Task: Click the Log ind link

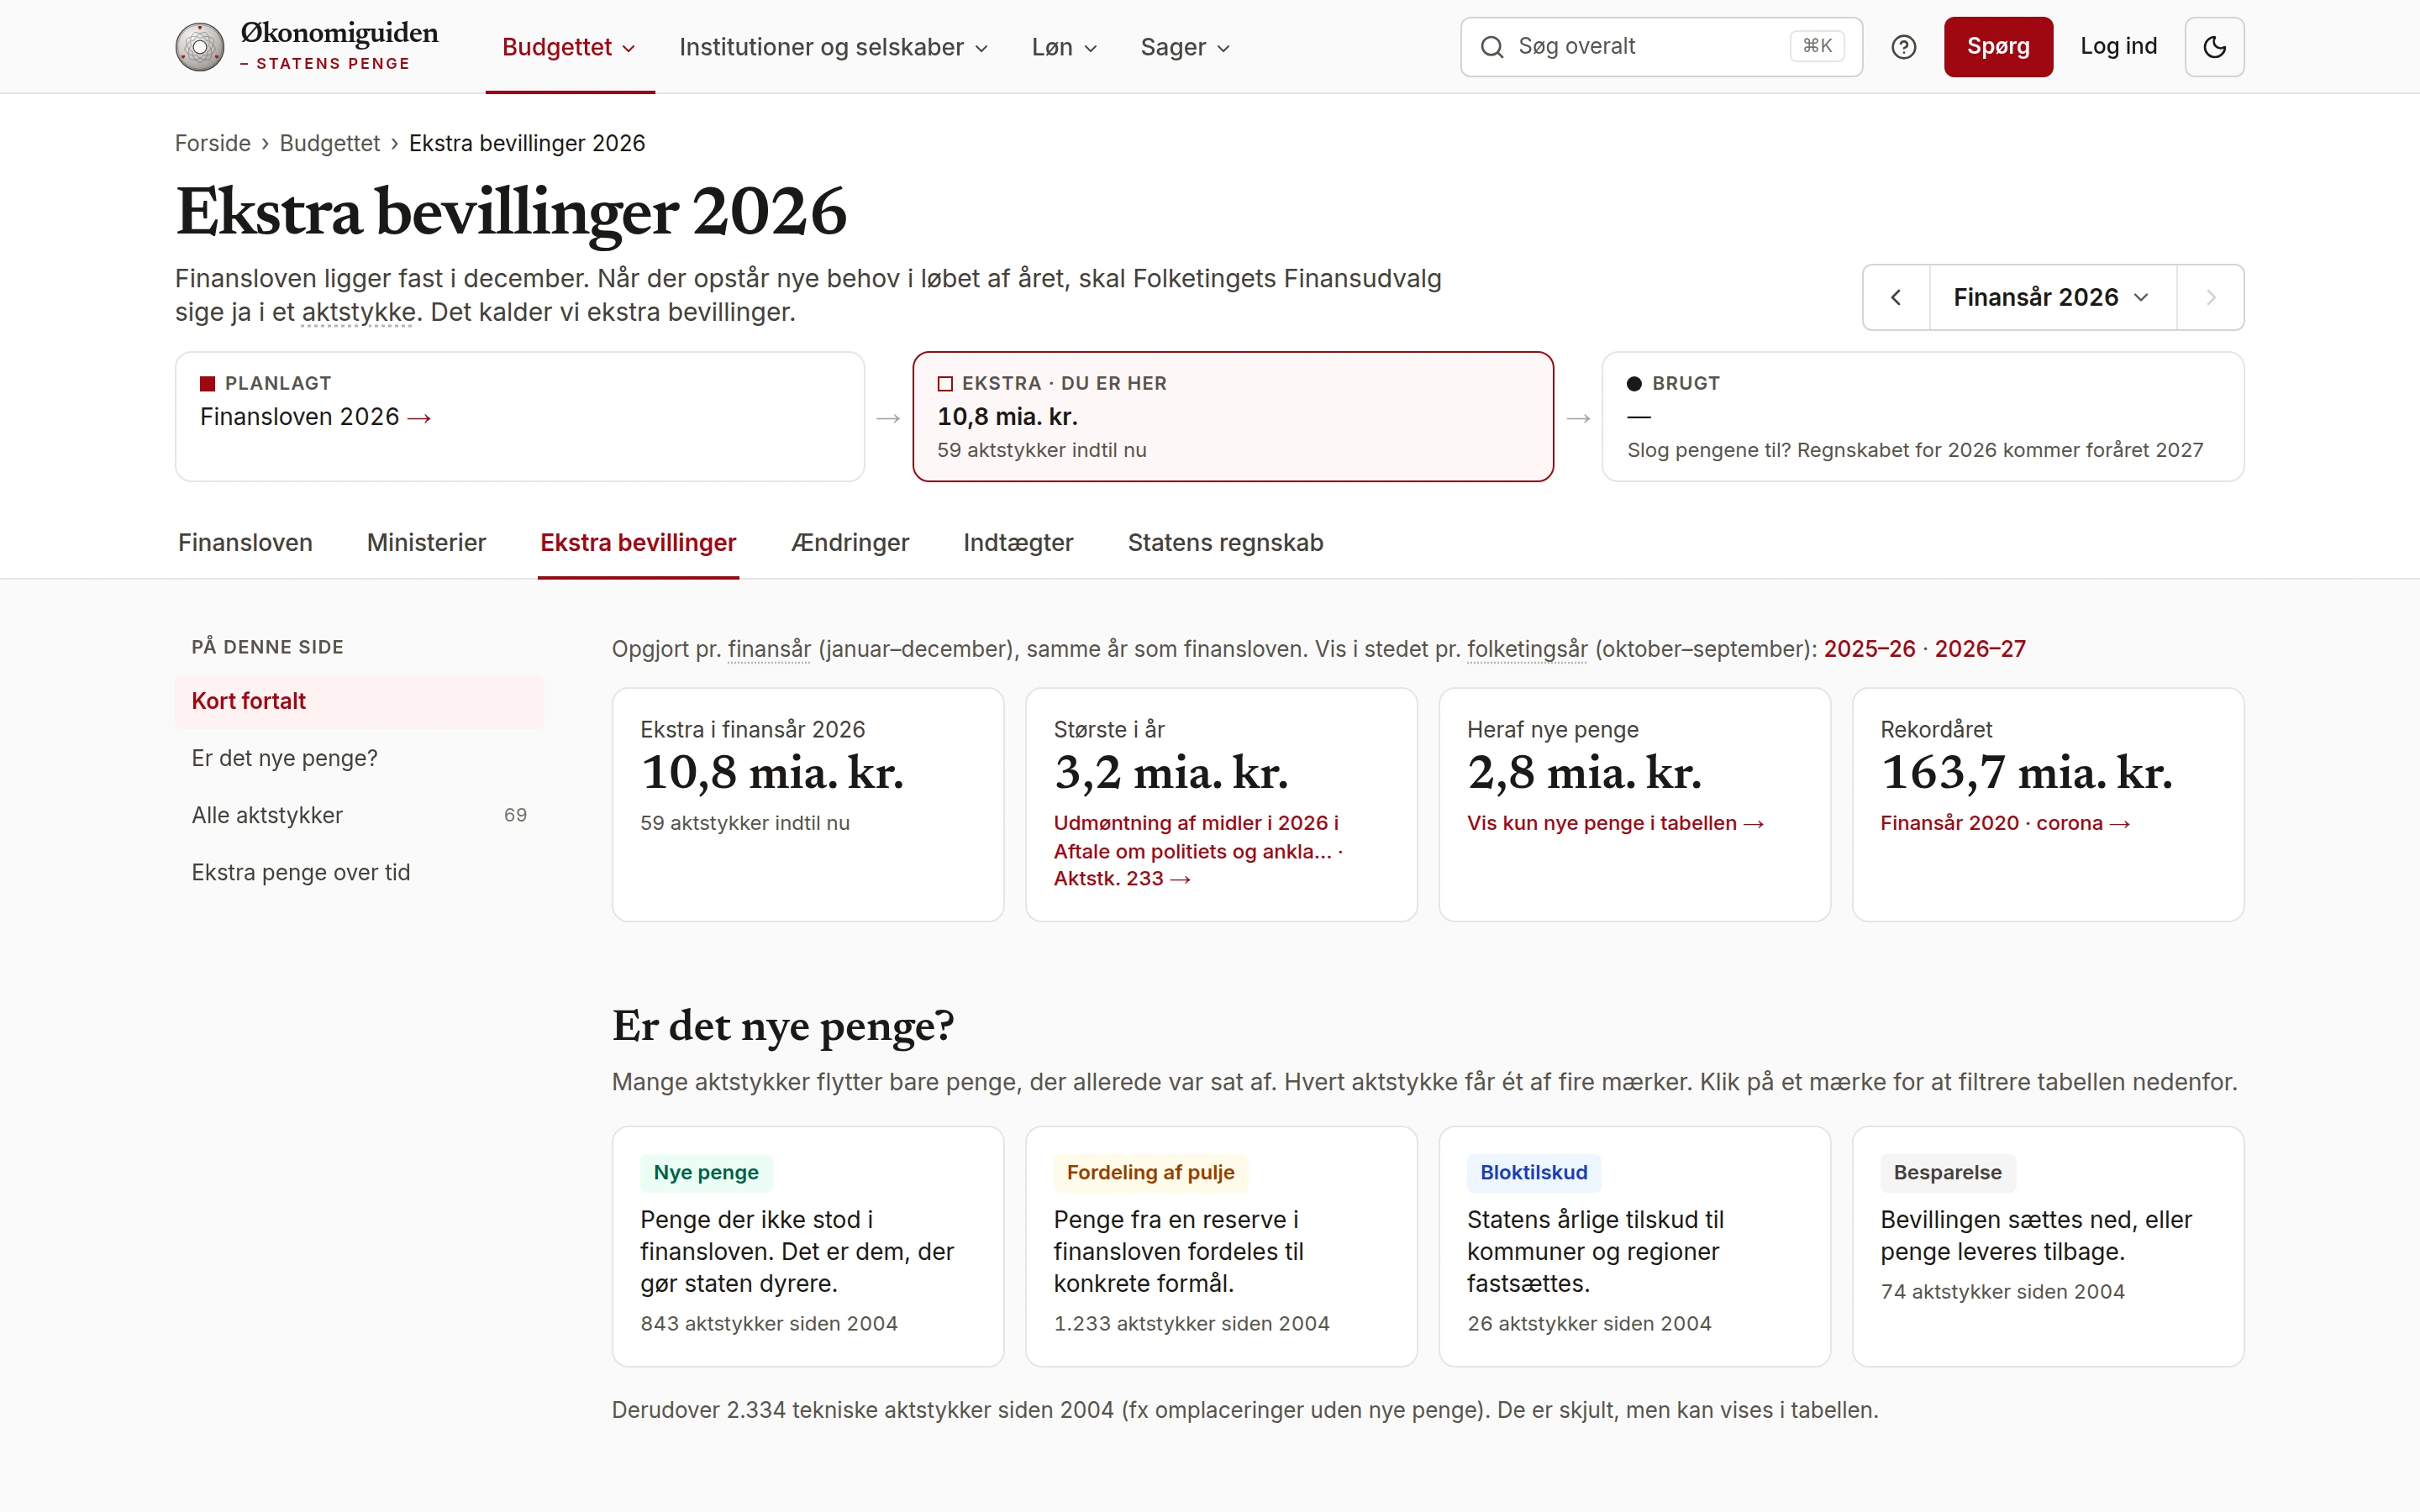Action: 2118,47
